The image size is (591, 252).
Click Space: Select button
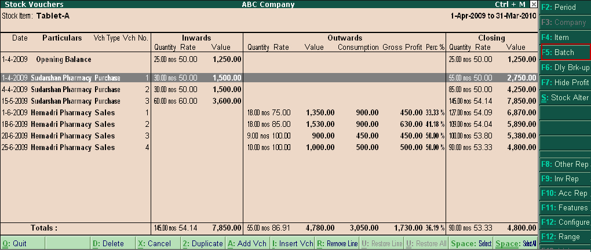471,243
